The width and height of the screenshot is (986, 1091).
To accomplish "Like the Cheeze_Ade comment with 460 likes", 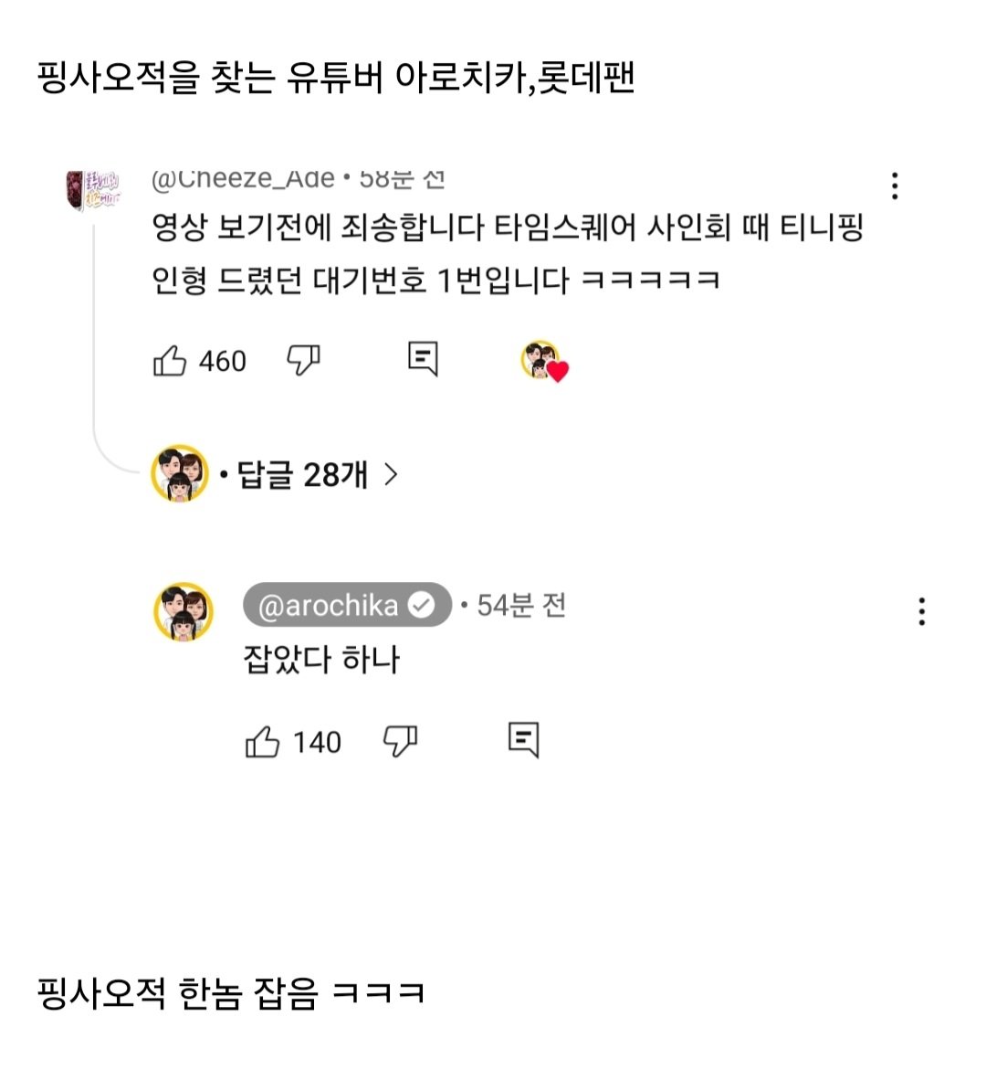I will pyautogui.click(x=170, y=361).
